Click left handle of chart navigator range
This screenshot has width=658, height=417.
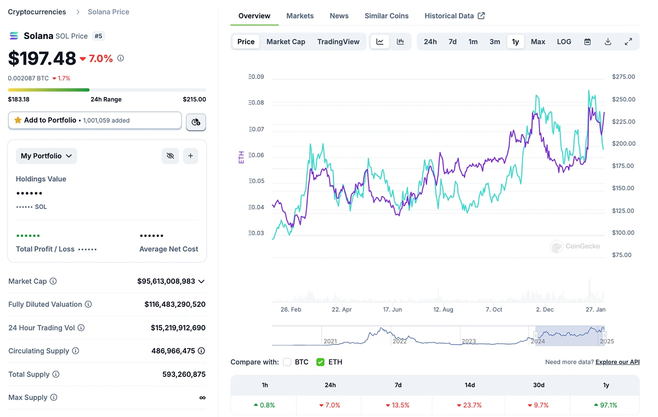(x=536, y=336)
